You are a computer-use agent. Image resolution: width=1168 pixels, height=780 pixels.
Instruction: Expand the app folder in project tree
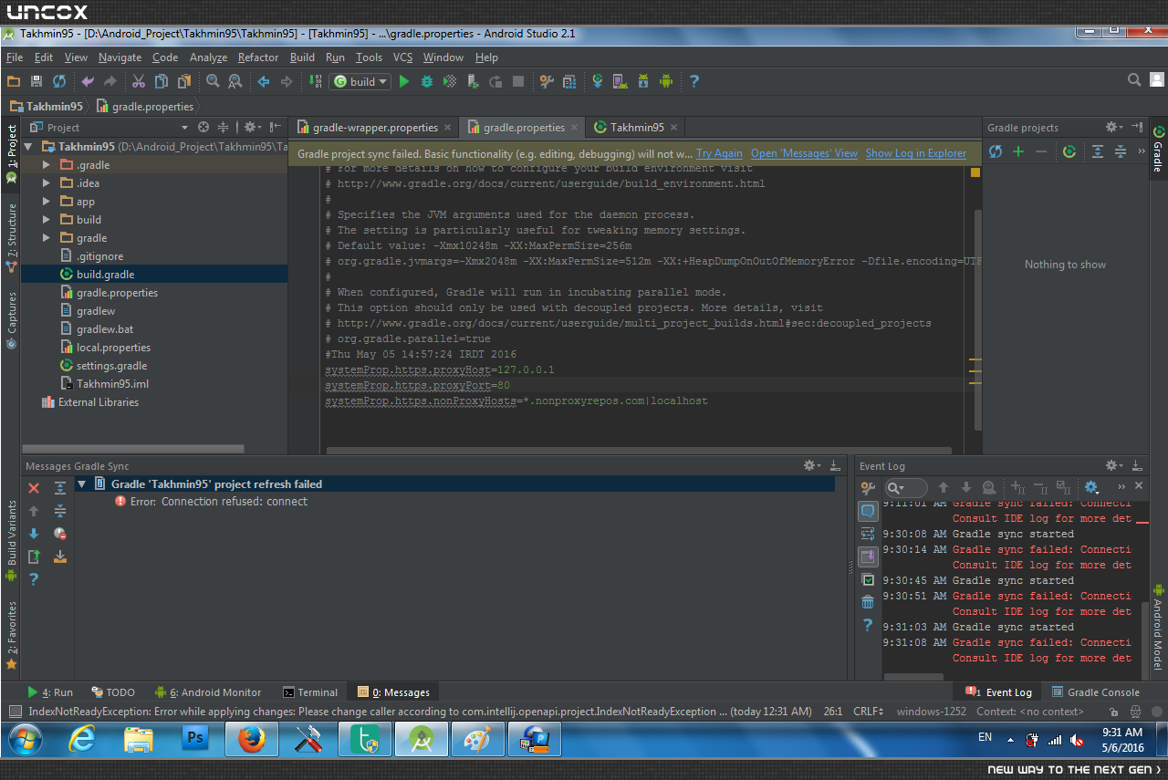click(47, 202)
